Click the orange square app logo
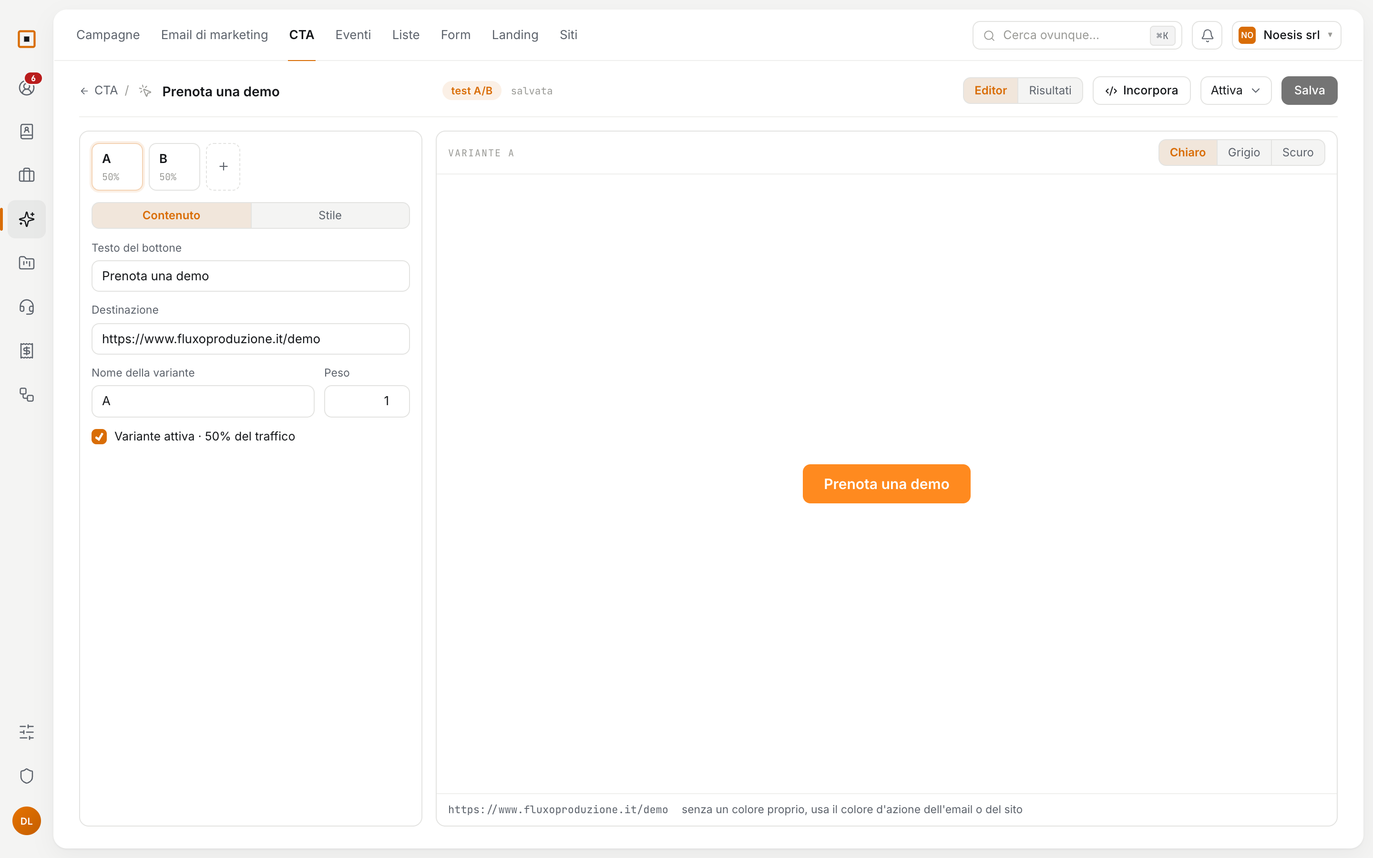Screen dimensions: 1373x858 click(x=27, y=39)
